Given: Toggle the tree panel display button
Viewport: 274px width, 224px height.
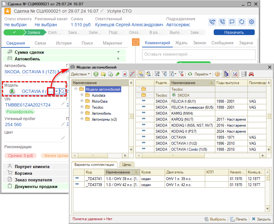Looking at the screenshot, I should 141,74.
